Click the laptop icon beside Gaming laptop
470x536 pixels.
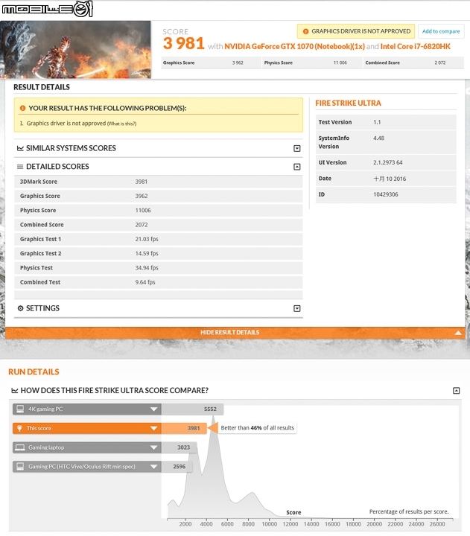[20, 447]
